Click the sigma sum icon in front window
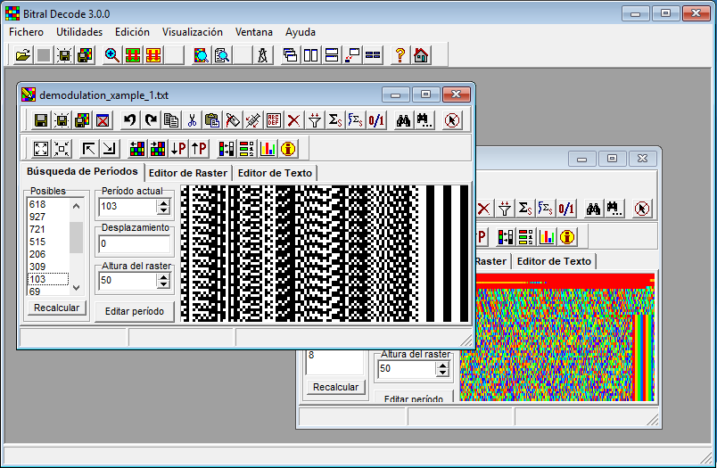The image size is (717, 468). coord(335,120)
